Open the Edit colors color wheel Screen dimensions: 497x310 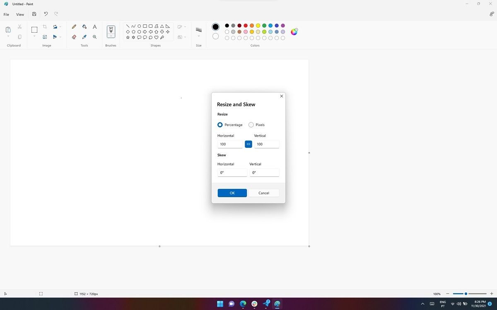coord(294,31)
